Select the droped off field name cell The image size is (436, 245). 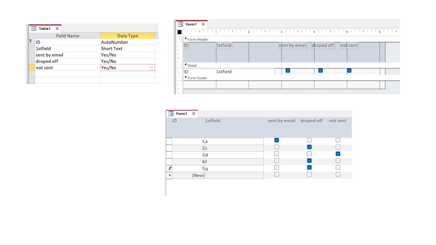click(47, 61)
